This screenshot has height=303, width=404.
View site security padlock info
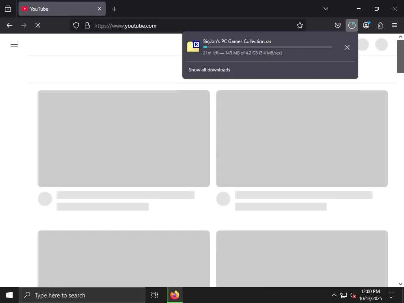point(87,25)
